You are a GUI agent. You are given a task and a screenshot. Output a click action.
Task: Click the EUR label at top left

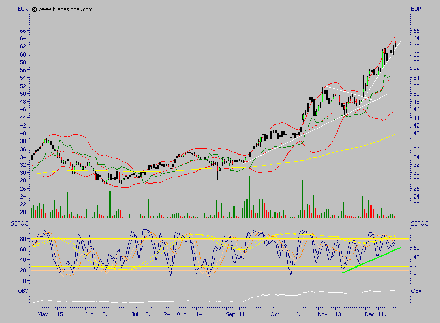(x=22, y=9)
